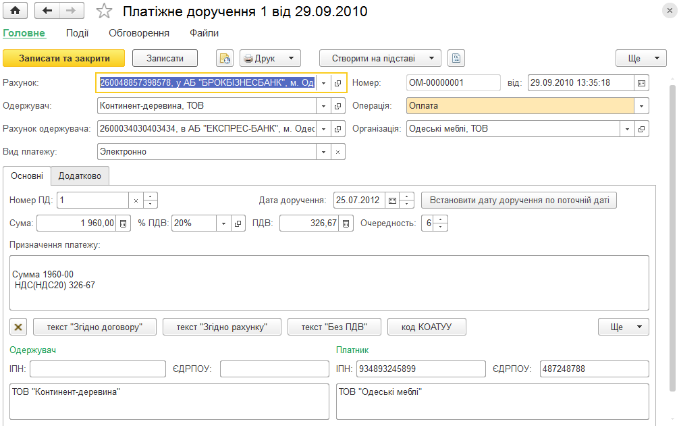Open the Рахунок одержувача record icon
The image size is (679, 430).
[337, 129]
